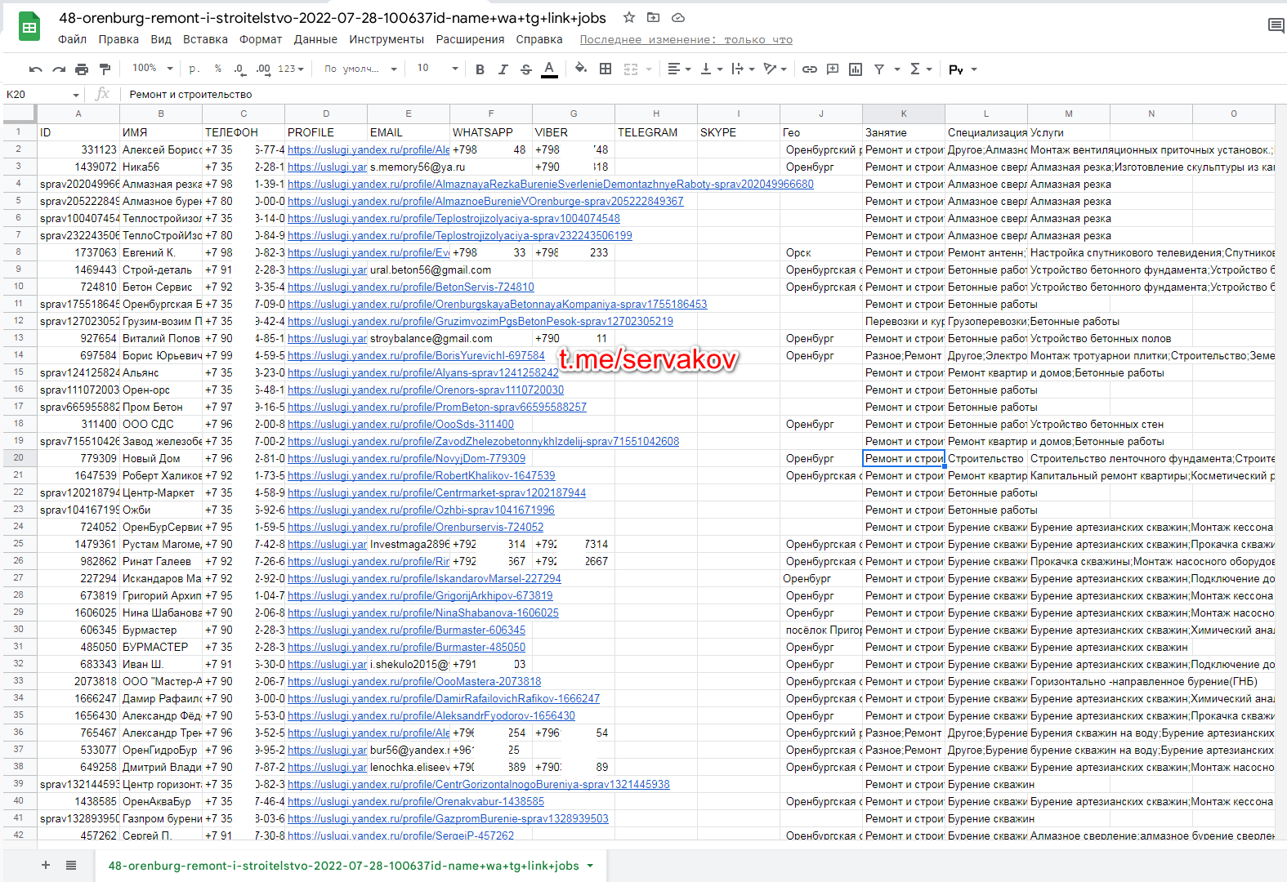Open the Functions sigma icon

tap(915, 69)
